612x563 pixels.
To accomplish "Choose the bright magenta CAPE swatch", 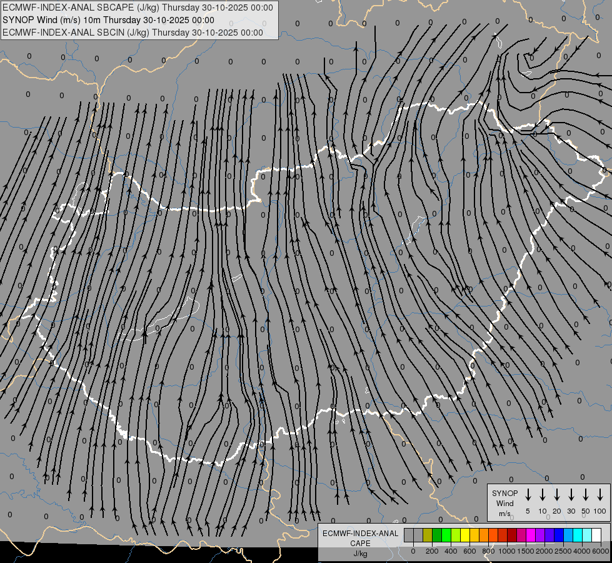I will click(531, 535).
